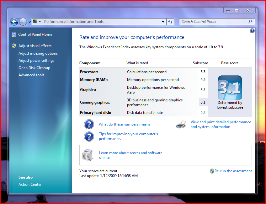Select the Memory (RAM) row label
Screen dimensions: 266x204
[x=94, y=80]
